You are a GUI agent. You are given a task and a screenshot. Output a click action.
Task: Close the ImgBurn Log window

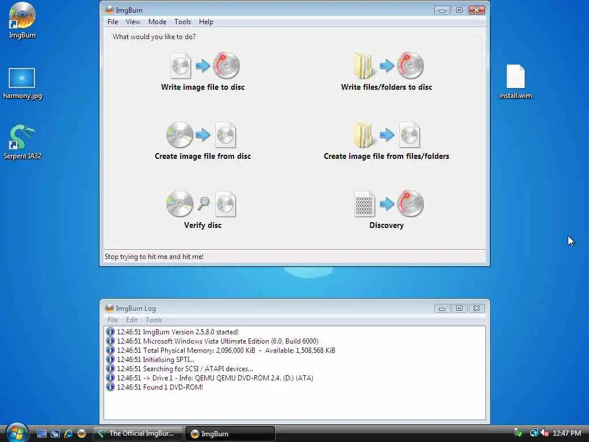(476, 308)
